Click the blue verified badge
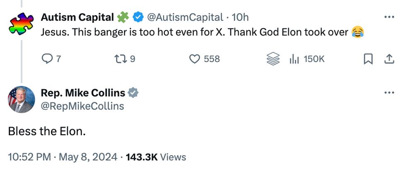The image size is (406, 172). [138, 17]
